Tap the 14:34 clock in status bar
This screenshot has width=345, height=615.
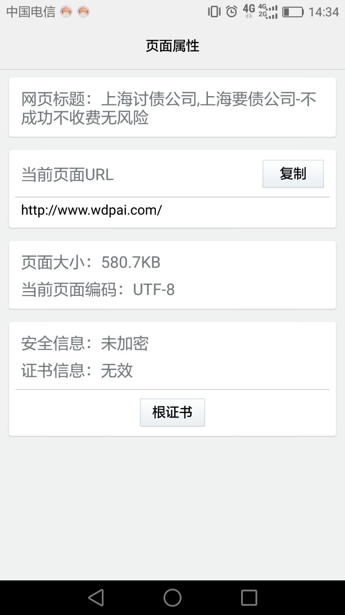(323, 12)
